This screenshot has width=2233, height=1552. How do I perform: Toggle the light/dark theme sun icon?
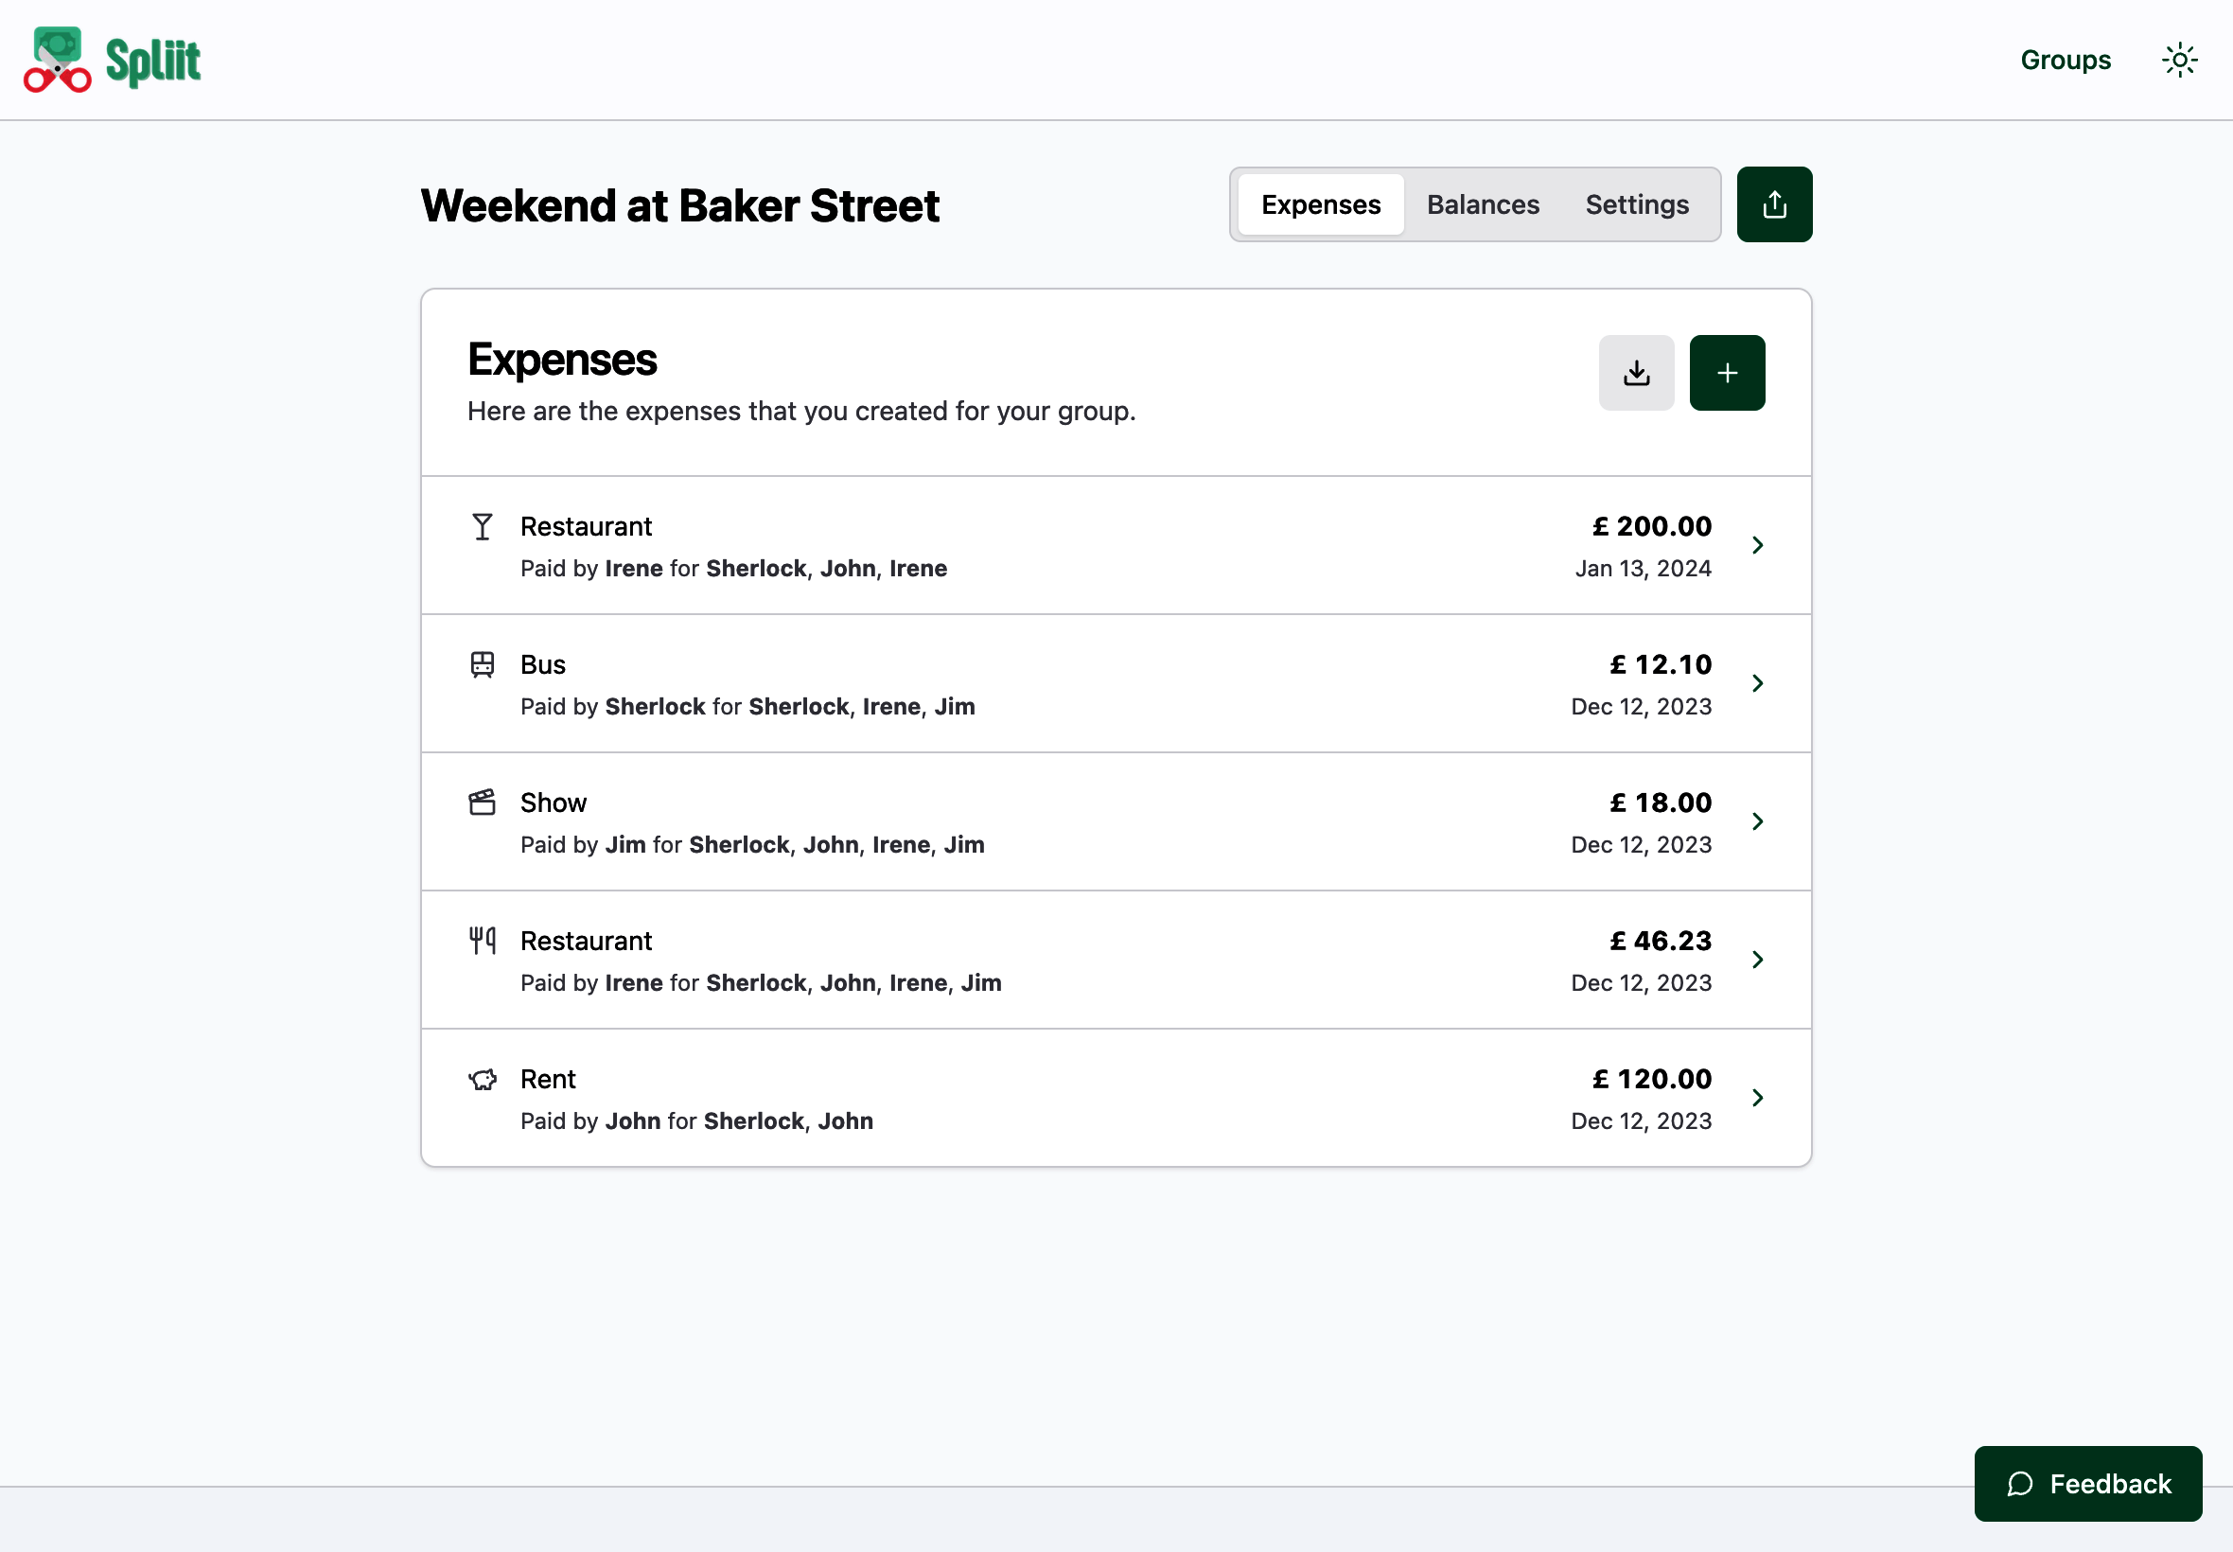(x=2179, y=61)
